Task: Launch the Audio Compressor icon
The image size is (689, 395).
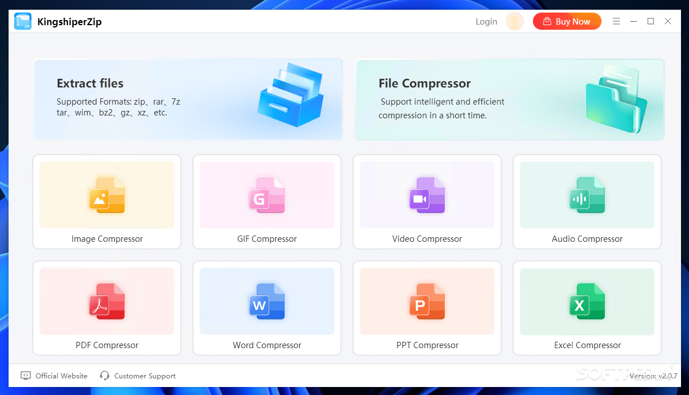Action: [587, 195]
